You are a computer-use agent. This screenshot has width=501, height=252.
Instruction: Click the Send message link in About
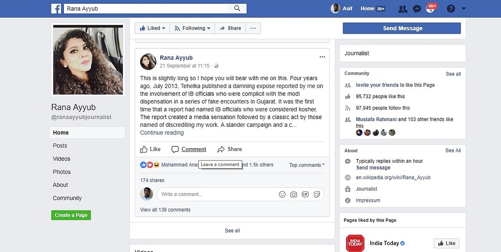(373, 168)
